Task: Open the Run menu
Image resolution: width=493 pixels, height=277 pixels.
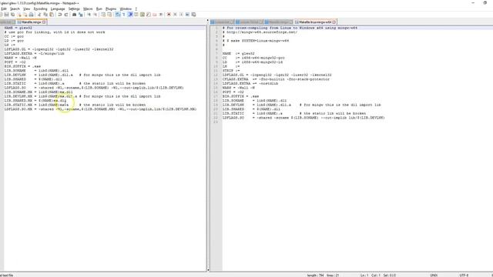Action: [99, 8]
